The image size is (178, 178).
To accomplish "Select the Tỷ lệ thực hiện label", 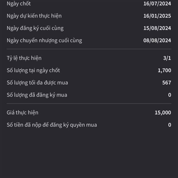I will [x=24, y=58].
